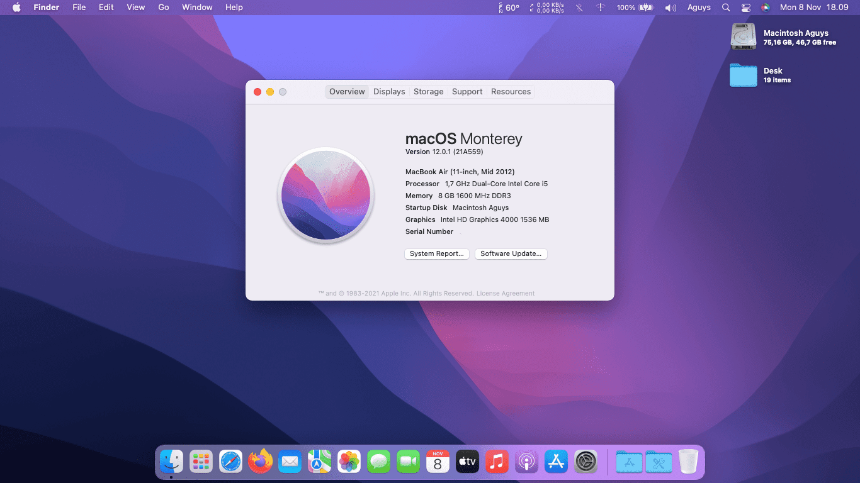This screenshot has height=483, width=860.
Task: Open the Utilities folder in the Dock
Action: [x=659, y=462]
